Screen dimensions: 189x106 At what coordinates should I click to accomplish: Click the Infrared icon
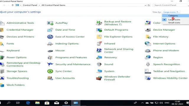tap(99, 44)
